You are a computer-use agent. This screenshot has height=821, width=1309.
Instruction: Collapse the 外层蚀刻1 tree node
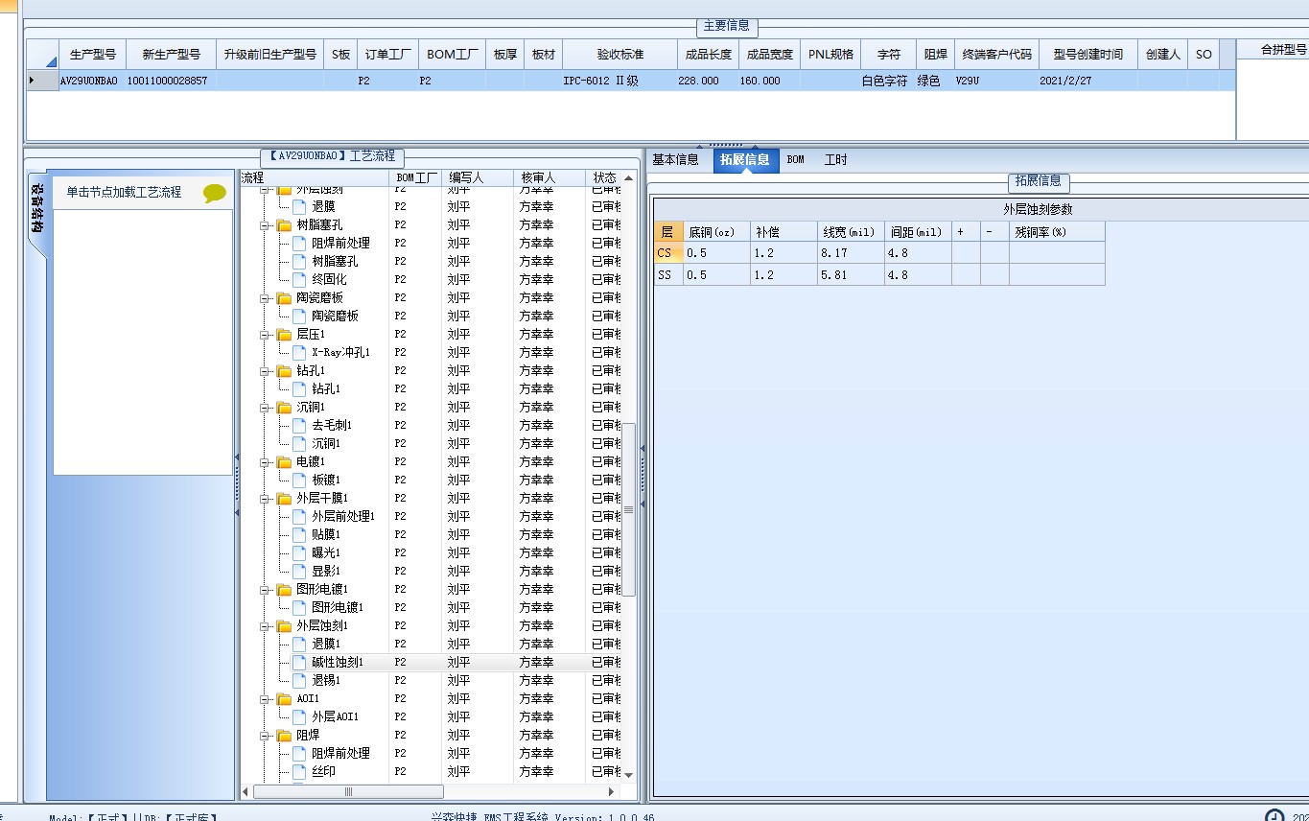(264, 625)
